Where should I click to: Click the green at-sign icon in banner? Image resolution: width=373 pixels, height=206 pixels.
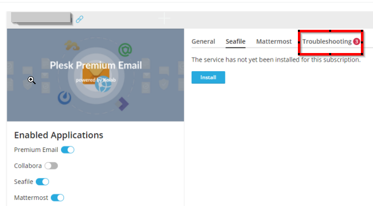click(x=125, y=50)
